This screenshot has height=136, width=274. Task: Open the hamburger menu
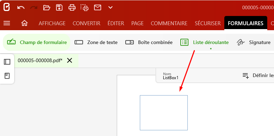point(7,23)
